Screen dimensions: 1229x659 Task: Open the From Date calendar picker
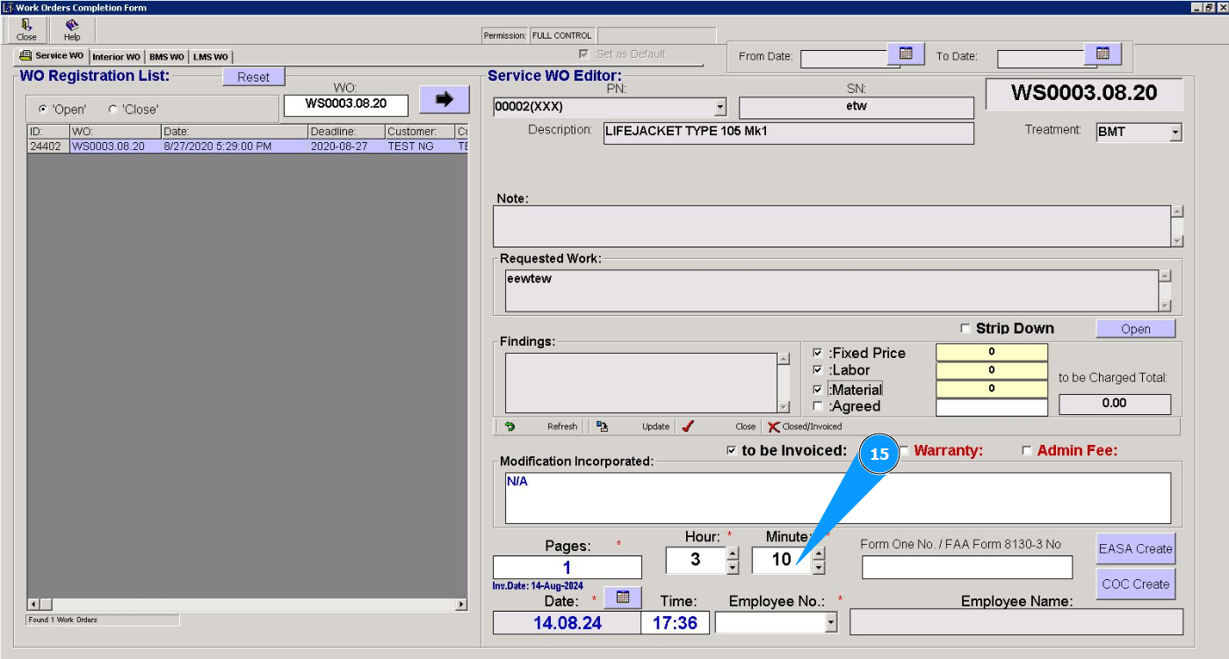tap(907, 54)
